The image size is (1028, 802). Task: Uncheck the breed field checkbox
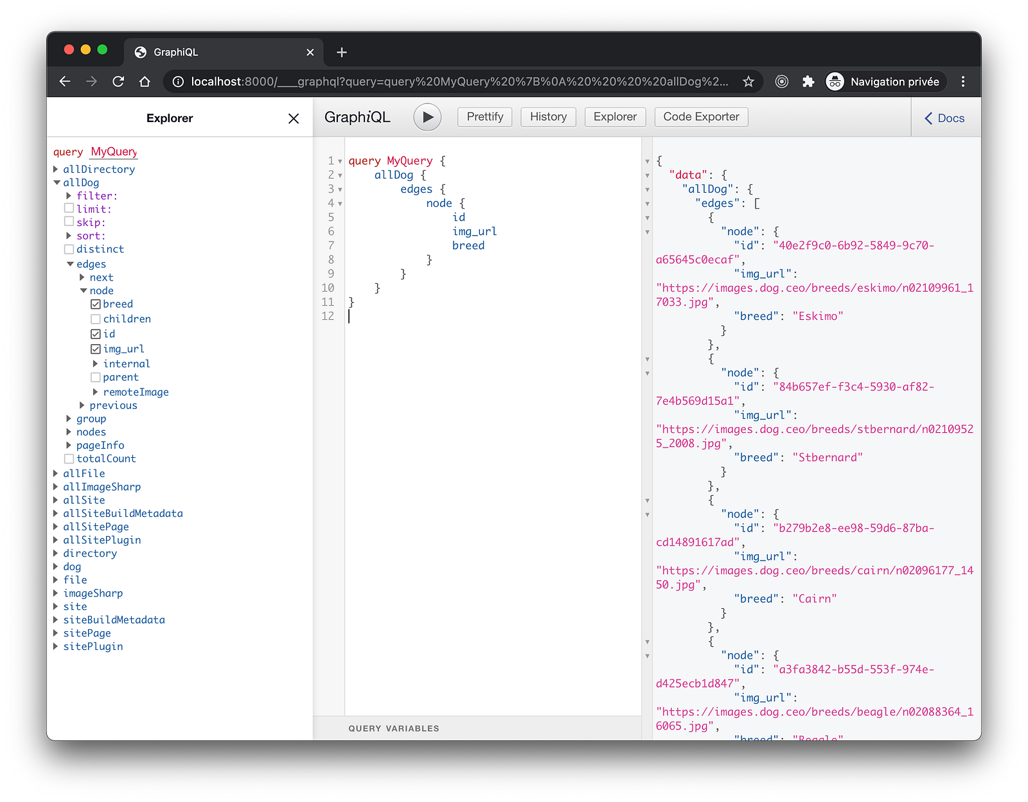point(96,304)
